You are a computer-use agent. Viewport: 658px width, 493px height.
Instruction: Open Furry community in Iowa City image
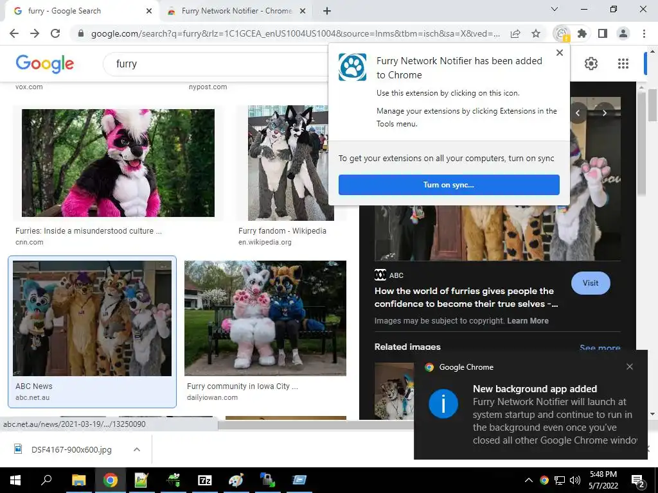(x=265, y=318)
